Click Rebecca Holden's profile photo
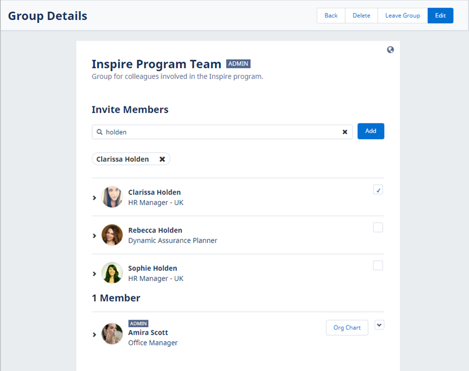 [x=112, y=235]
